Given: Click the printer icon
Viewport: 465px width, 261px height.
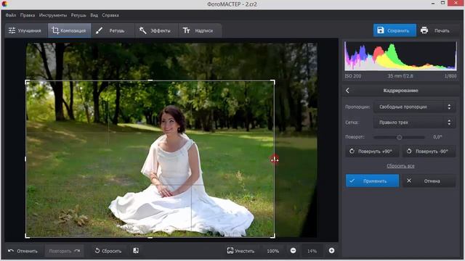Looking at the screenshot, I should [x=424, y=30].
